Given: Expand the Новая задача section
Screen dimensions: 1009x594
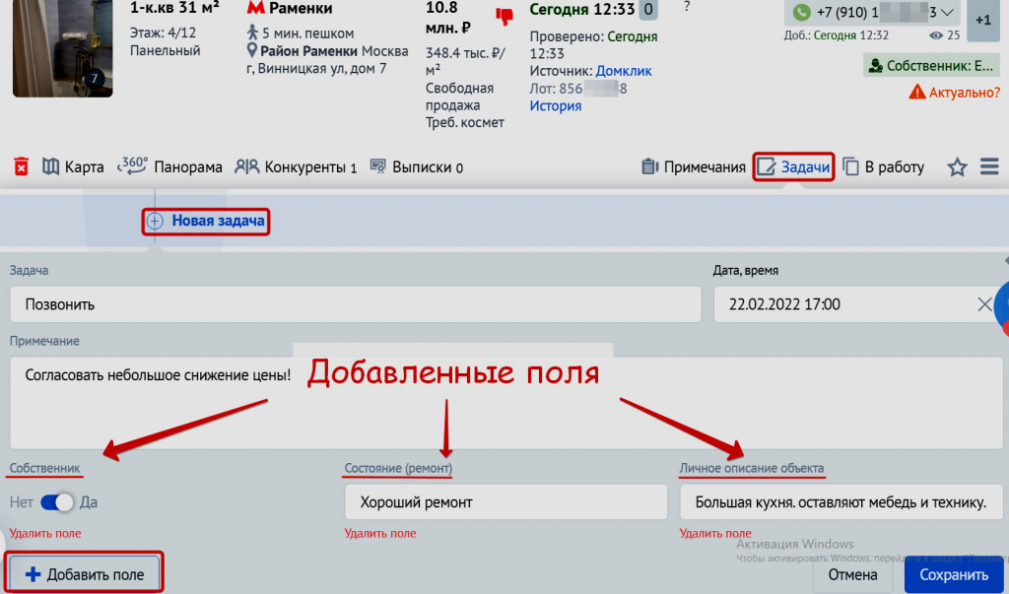Looking at the screenshot, I should pyautogui.click(x=207, y=221).
